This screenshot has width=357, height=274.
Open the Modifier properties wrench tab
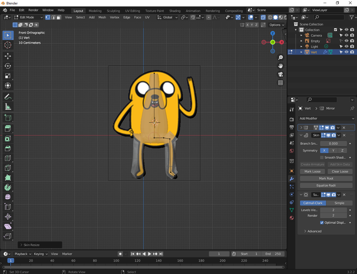292,179
